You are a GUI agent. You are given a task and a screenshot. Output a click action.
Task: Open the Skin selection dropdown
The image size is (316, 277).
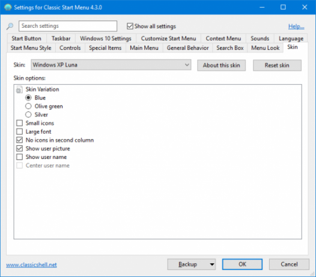click(111, 65)
